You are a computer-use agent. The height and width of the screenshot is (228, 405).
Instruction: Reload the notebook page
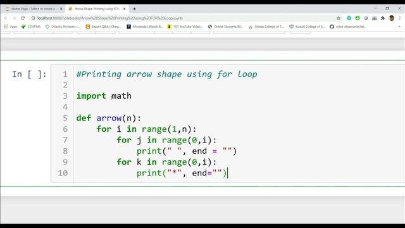(x=23, y=18)
